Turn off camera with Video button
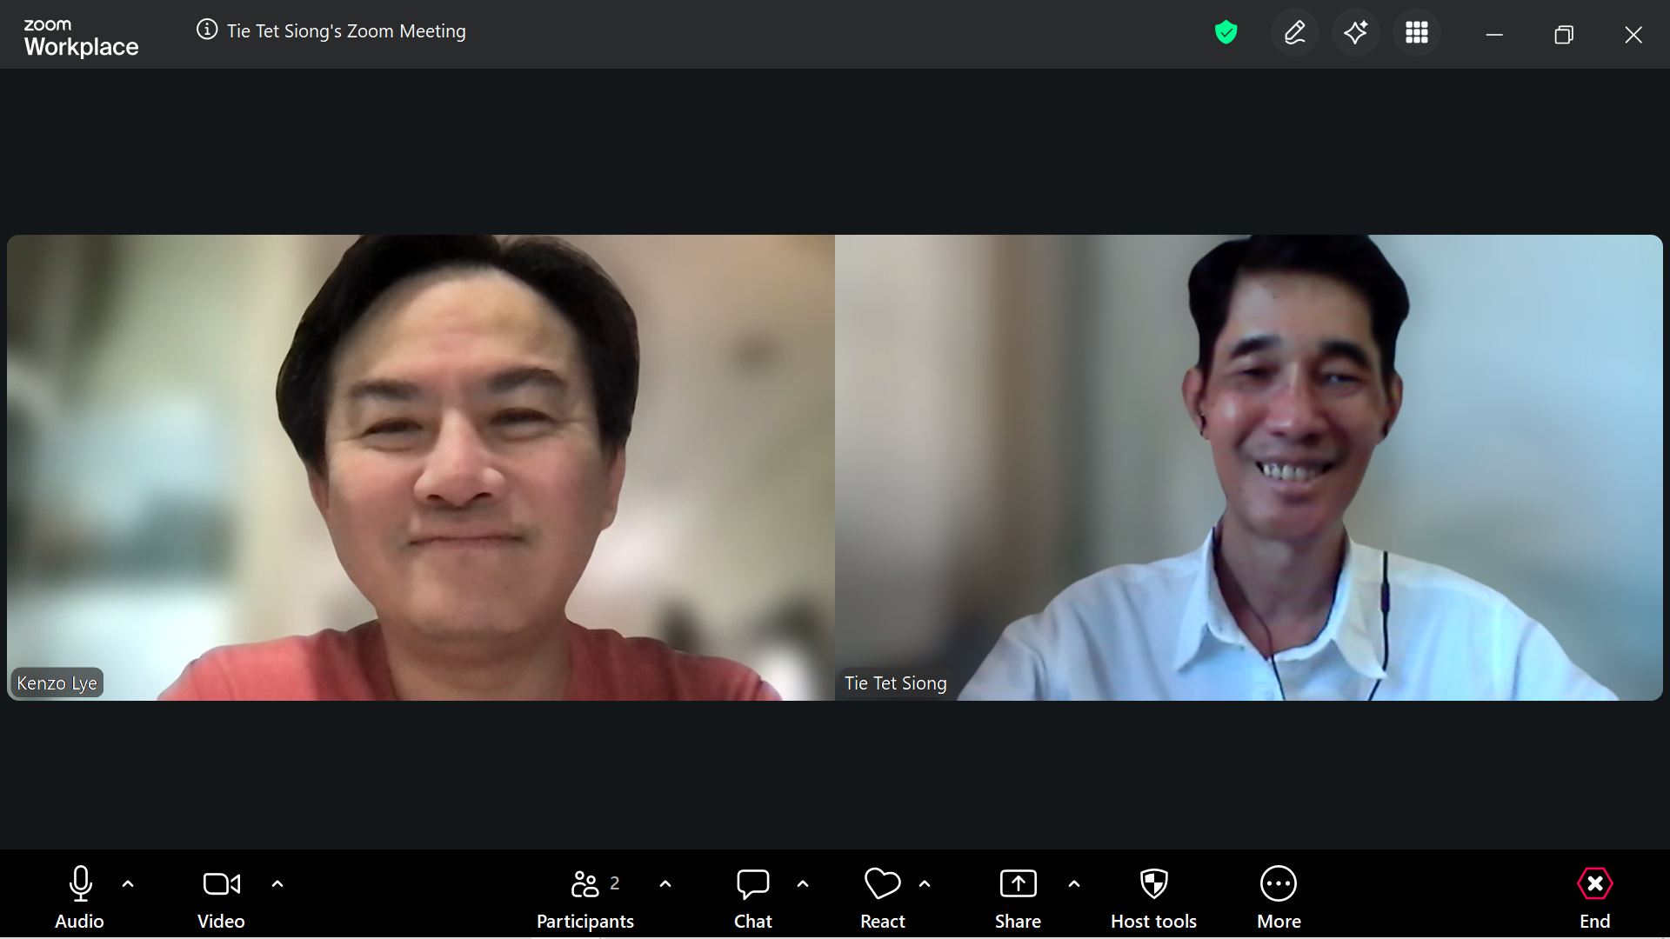The image size is (1670, 939). tap(221, 897)
